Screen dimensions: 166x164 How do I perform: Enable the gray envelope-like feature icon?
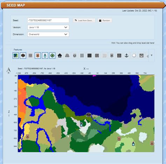click(141, 55)
